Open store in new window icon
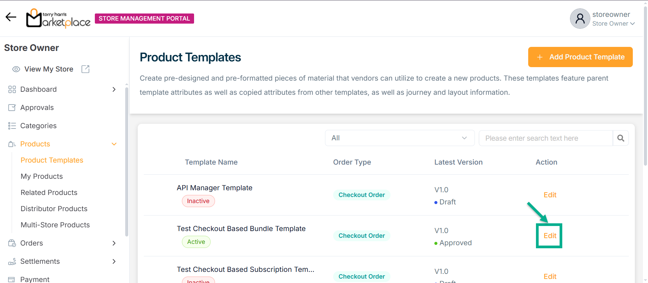Screen dimensions: 648x283 point(85,69)
